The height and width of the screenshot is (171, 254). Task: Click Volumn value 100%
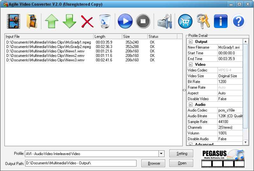[230, 133]
